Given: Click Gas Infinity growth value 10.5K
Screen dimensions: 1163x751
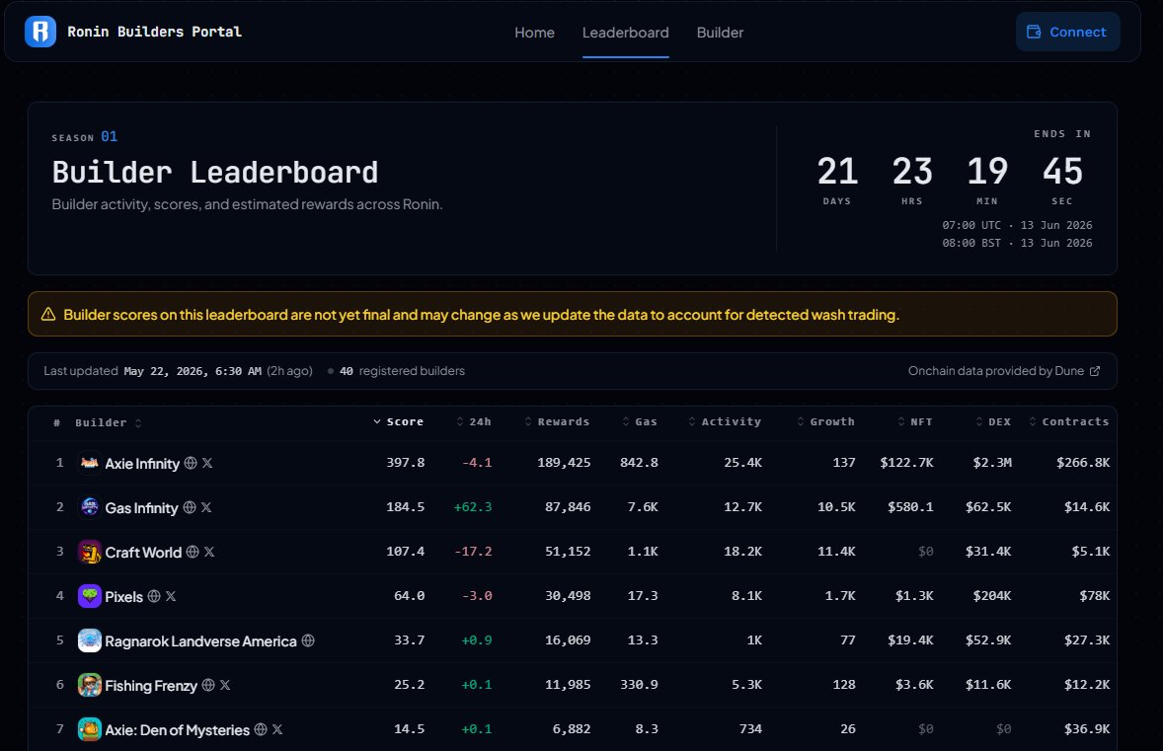Looking at the screenshot, I should pos(836,507).
